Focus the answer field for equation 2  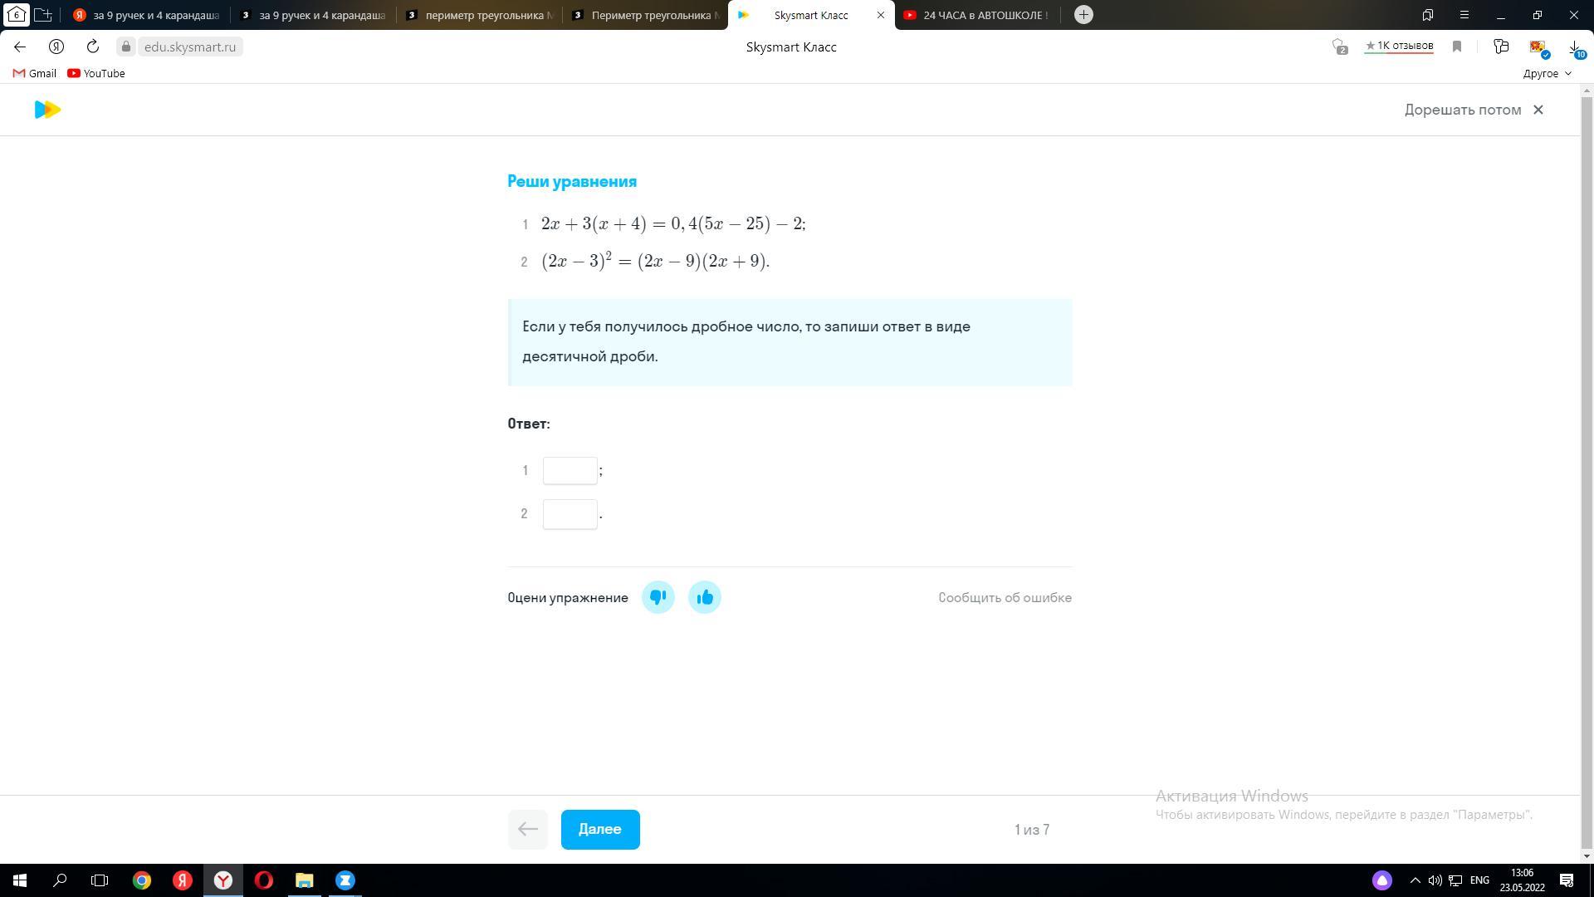pos(570,514)
